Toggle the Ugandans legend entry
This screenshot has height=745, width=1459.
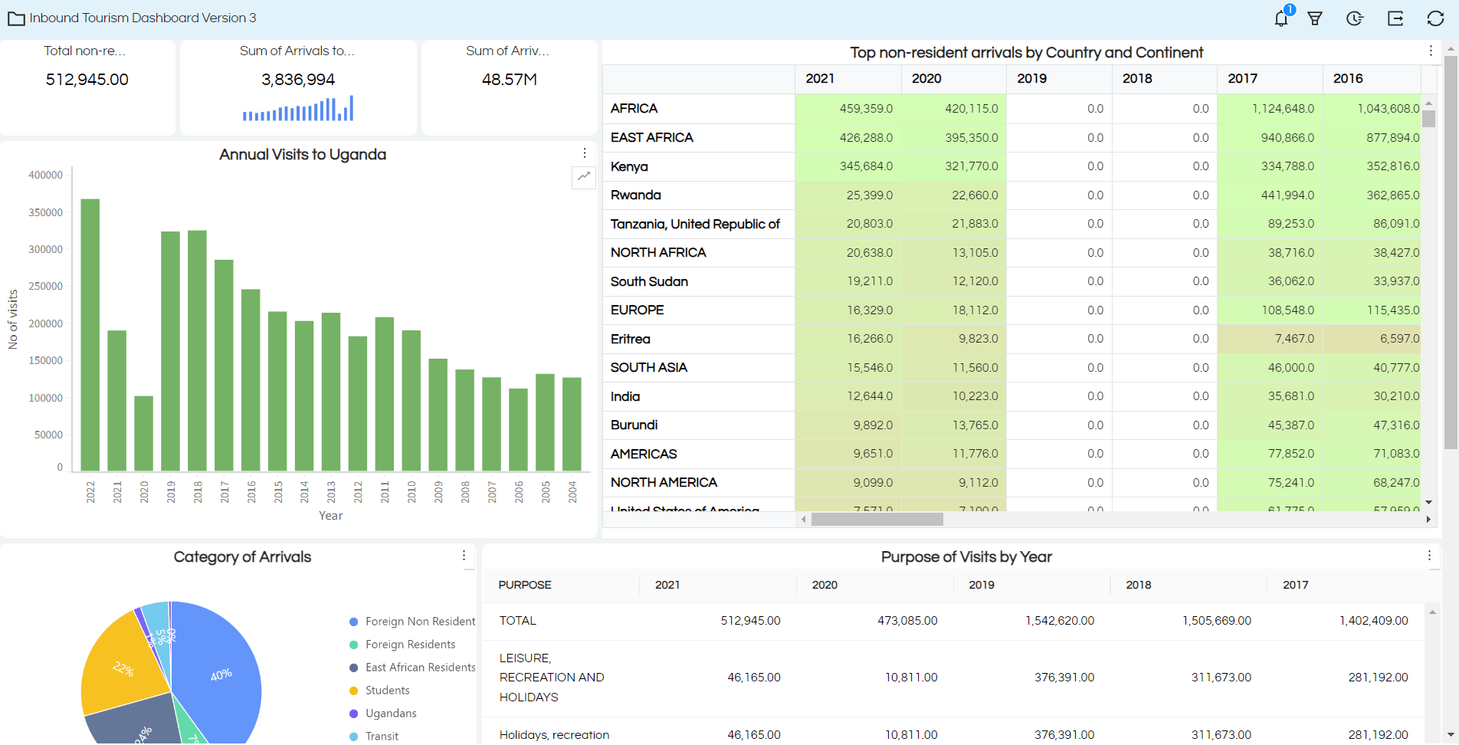383,714
